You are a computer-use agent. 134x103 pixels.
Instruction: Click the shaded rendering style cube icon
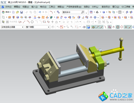click(x=88, y=27)
